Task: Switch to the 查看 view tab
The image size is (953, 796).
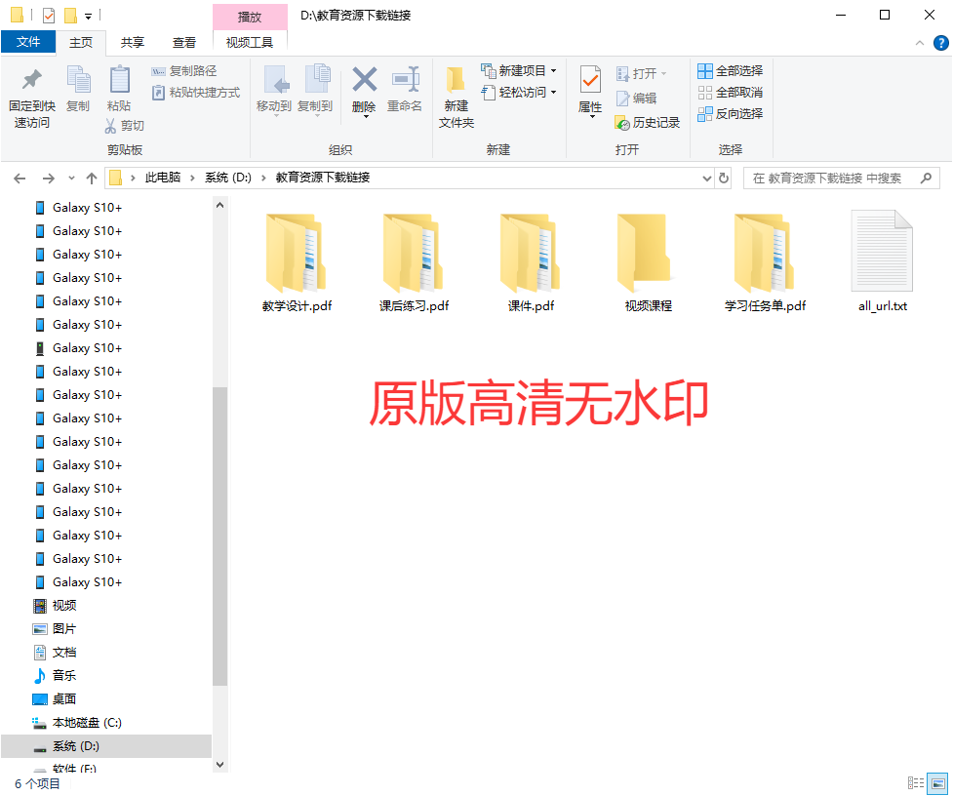Action: pyautogui.click(x=184, y=43)
